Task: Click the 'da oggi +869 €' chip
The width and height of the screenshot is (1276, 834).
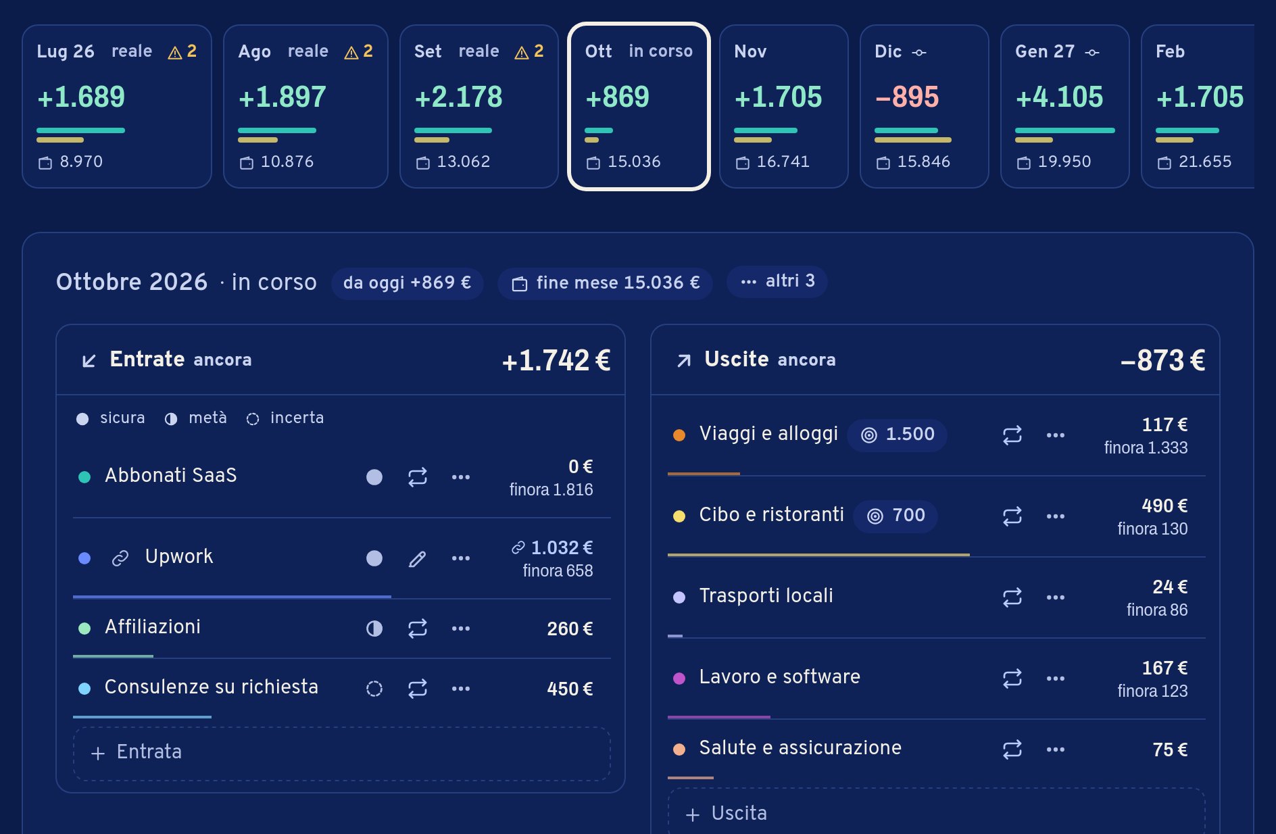Action: tap(407, 283)
